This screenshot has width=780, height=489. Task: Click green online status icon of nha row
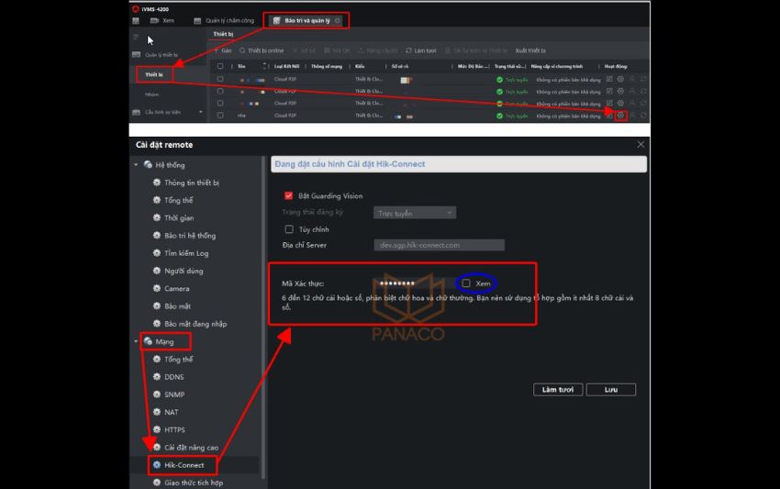(499, 116)
